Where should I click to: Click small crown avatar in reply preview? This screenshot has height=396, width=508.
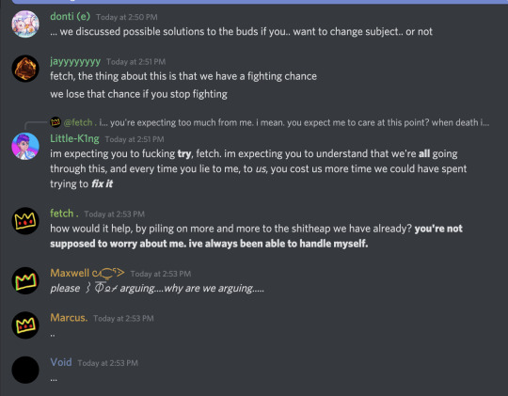(x=56, y=122)
